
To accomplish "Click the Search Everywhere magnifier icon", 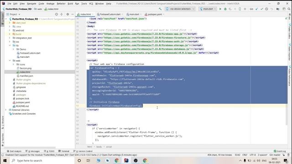I will click(289, 9).
